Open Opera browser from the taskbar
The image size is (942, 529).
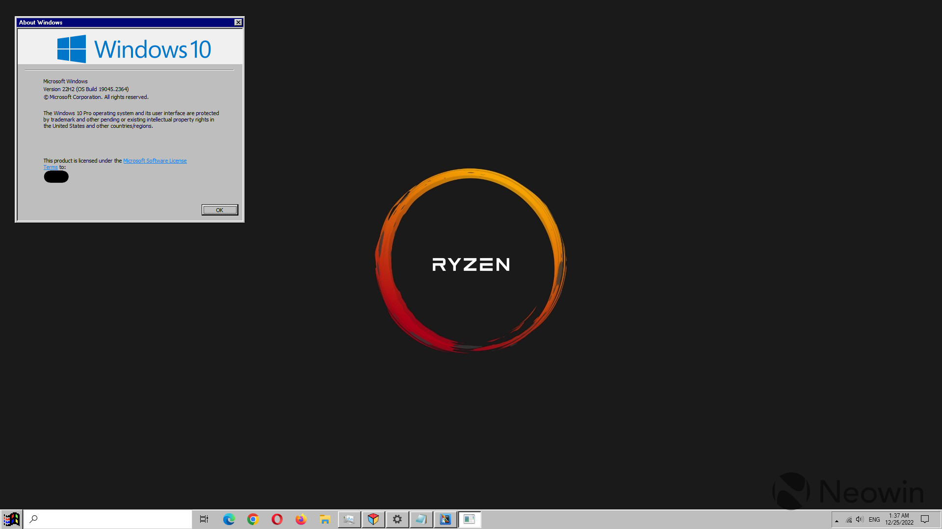coord(277,519)
